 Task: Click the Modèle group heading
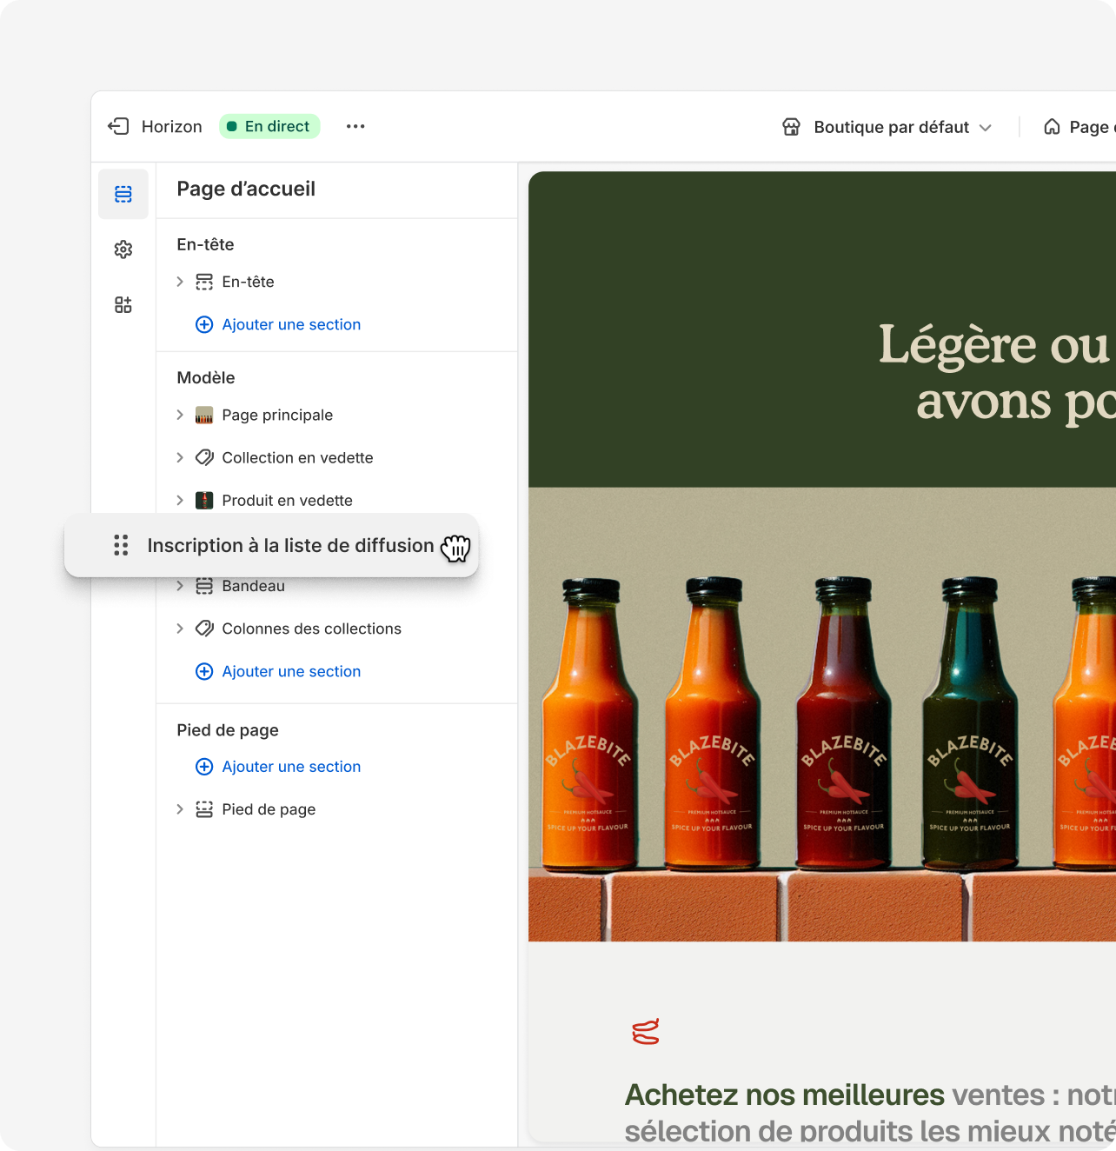206,377
